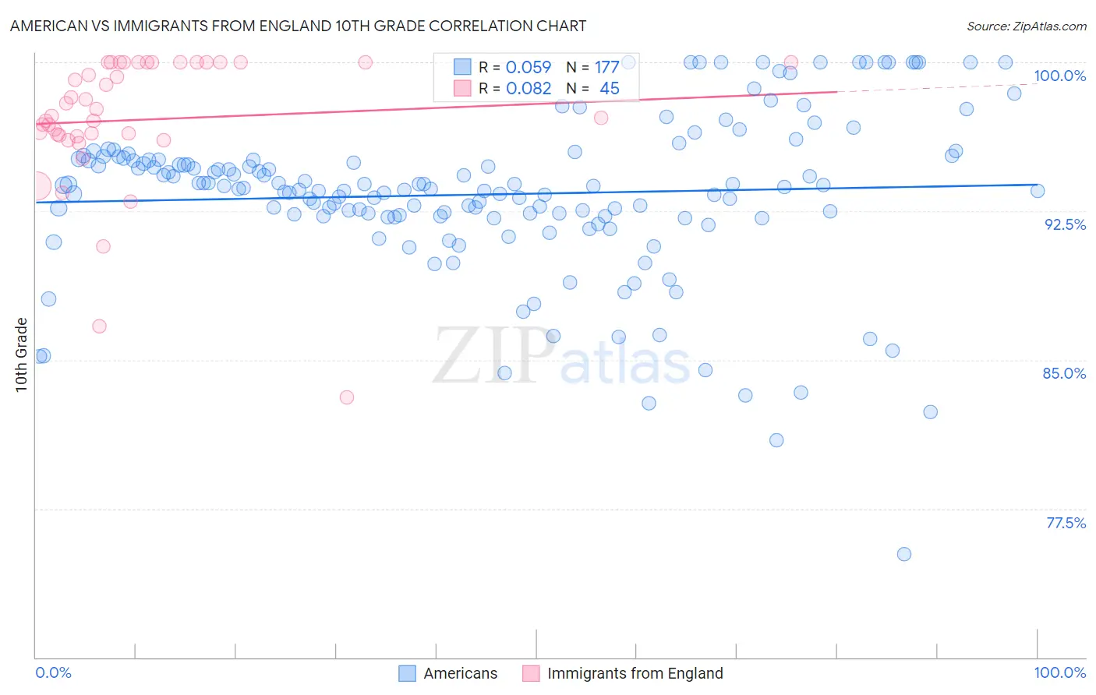This screenshot has height=695, width=1096.
Task: Click the pink outlier point near 83%
Action: click(347, 397)
